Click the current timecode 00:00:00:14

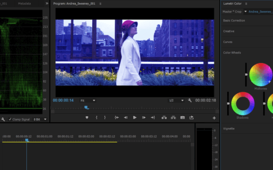coord(63,100)
